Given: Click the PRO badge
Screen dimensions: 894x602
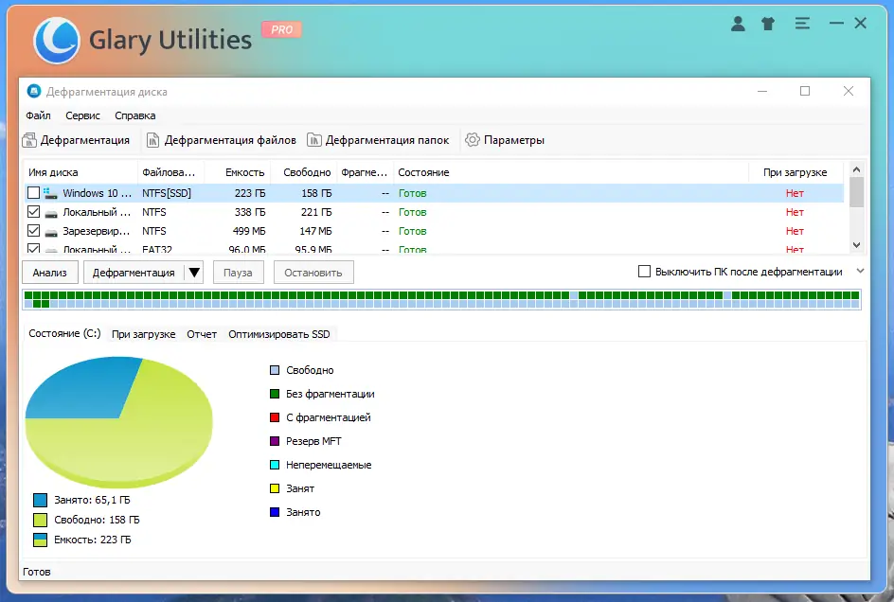Looking at the screenshot, I should point(281,29).
